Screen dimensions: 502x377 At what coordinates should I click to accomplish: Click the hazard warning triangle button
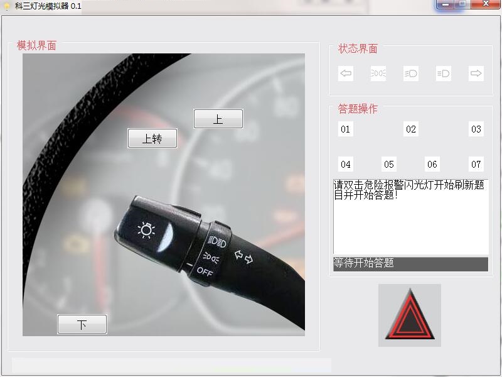[410, 315]
